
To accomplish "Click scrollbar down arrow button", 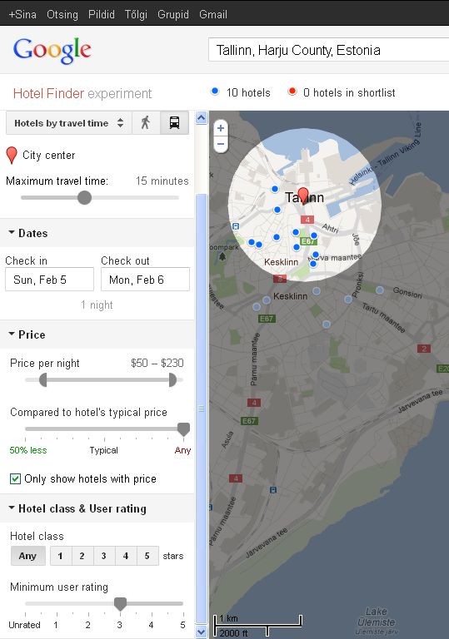I will 201,632.
